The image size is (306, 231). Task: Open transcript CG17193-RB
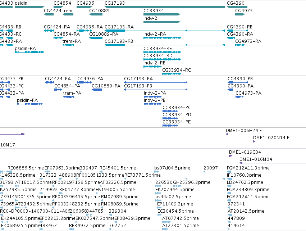click(119, 41)
